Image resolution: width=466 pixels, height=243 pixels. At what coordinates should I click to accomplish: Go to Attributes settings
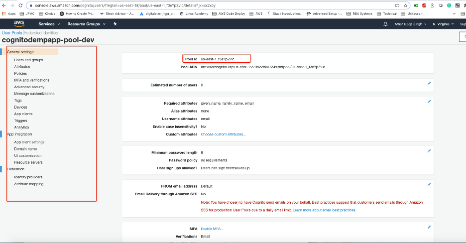tap(22, 67)
